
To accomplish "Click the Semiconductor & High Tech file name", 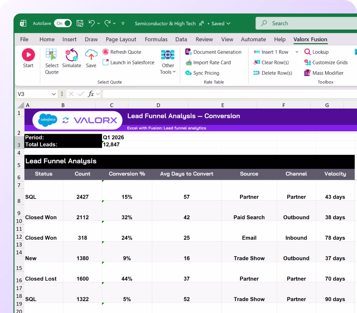I will 165,24.
